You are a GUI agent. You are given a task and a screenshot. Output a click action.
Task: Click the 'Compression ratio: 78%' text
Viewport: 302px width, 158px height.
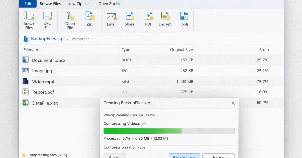[124, 147]
